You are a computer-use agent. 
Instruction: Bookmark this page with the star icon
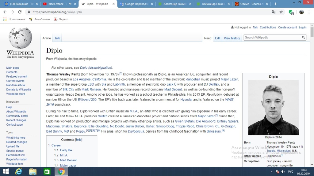(x=281, y=12)
